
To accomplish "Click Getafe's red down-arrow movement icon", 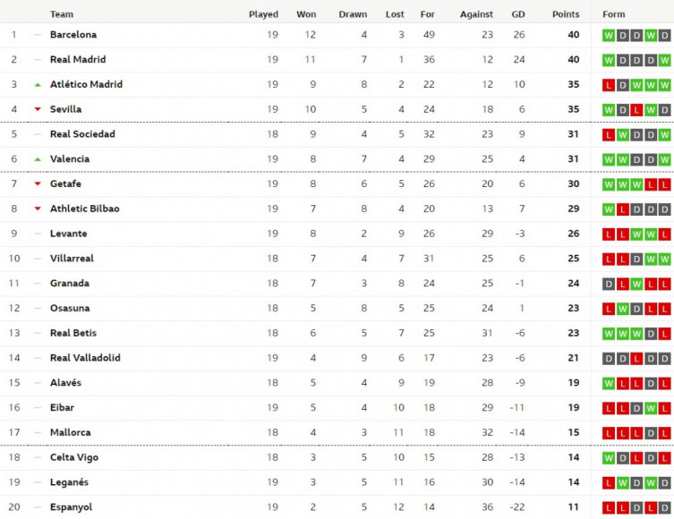I will pyautogui.click(x=38, y=183).
